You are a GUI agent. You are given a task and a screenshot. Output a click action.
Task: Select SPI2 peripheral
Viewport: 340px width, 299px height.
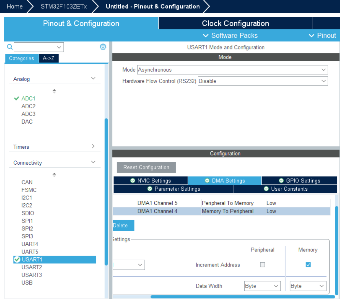pos(27,229)
